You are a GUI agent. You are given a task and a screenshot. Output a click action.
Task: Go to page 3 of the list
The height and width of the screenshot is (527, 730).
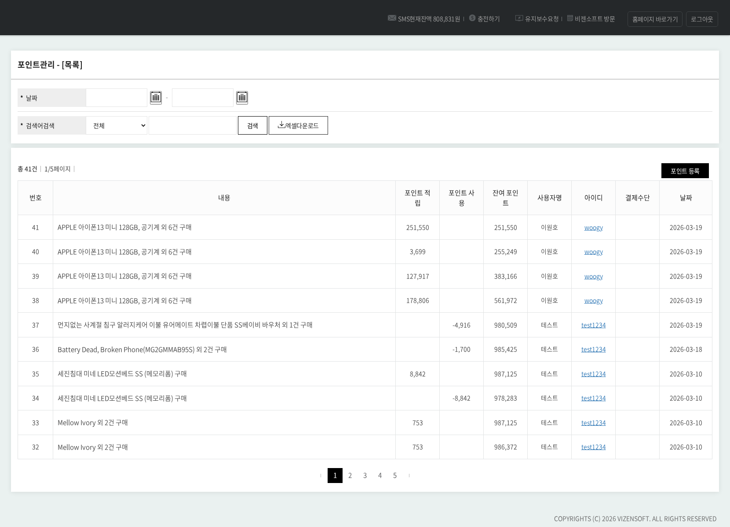(x=365, y=476)
